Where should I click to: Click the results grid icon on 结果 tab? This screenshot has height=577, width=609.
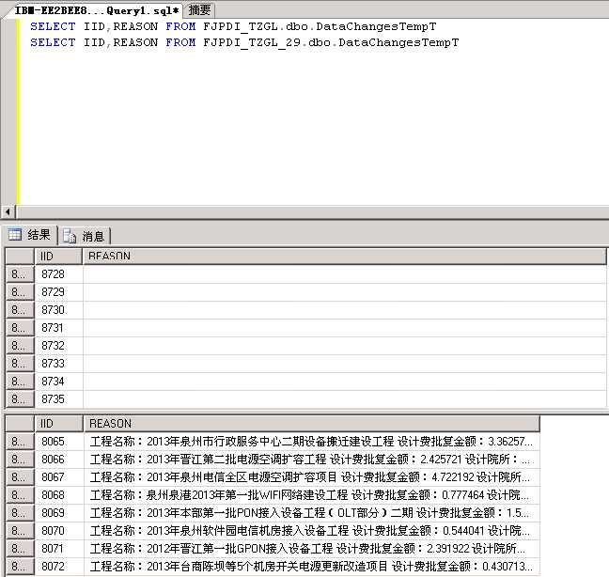[15, 235]
